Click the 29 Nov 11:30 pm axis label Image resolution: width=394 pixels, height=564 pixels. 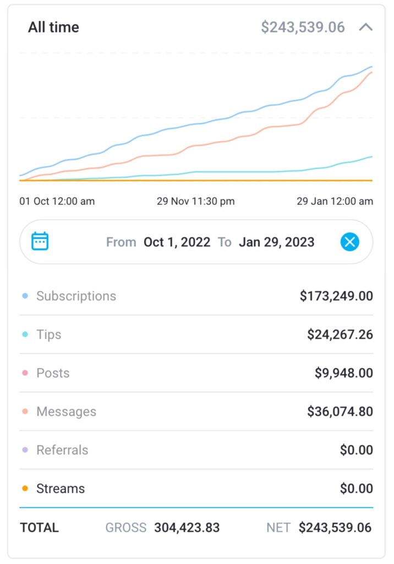pos(195,201)
